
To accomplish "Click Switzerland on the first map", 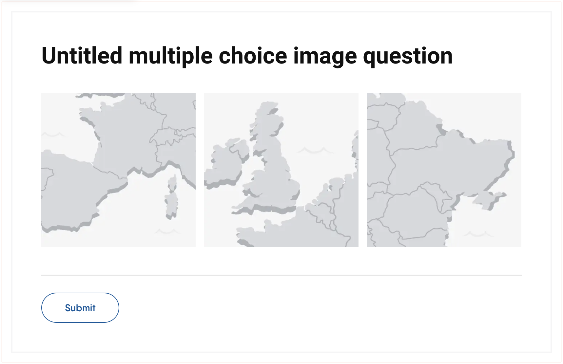I will [x=166, y=137].
